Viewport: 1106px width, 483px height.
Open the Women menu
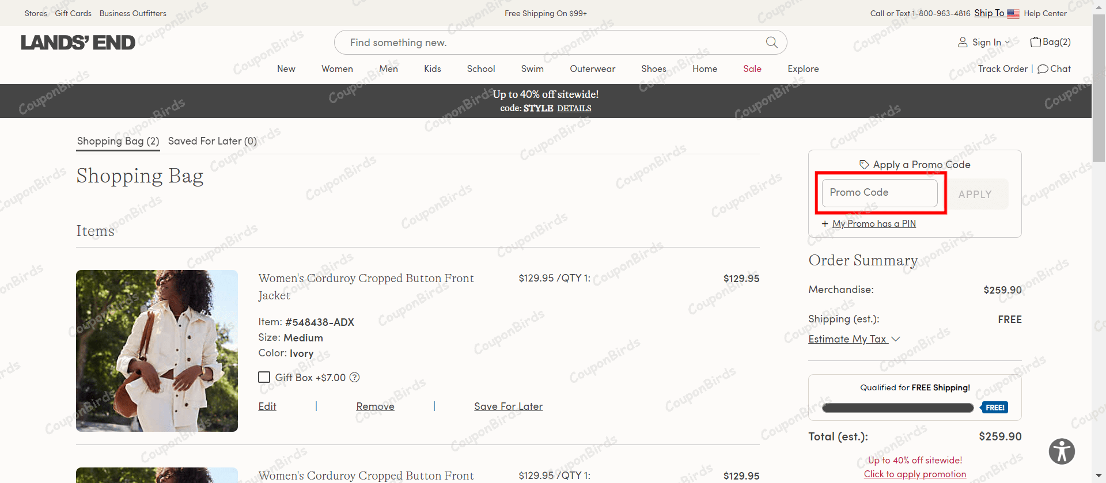click(337, 69)
